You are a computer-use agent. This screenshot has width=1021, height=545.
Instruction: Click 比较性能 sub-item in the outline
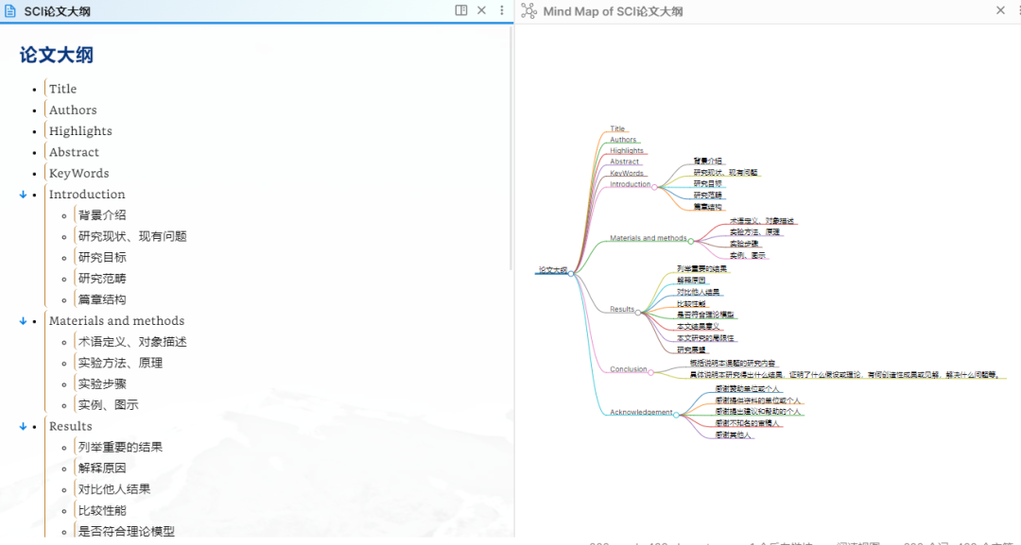[x=102, y=511]
